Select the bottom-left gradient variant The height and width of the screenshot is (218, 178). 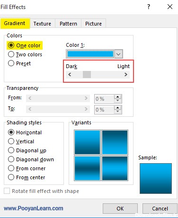coord(87,168)
